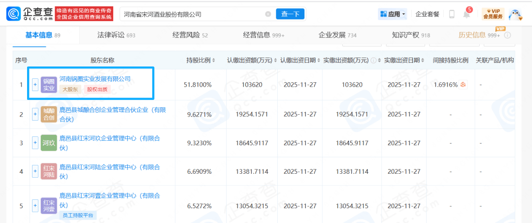Screen dimensions: 532x223
Task: Click the 员工持股平台 tag
Action: point(78,215)
